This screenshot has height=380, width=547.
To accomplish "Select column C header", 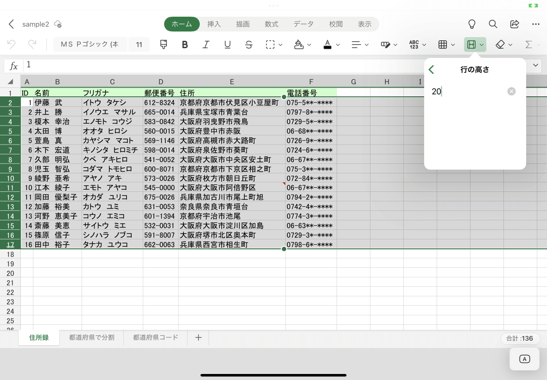I will [x=112, y=82].
